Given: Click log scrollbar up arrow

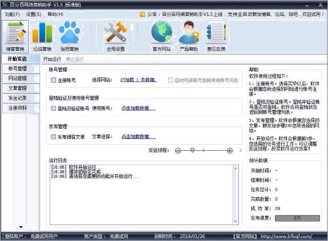Looking at the screenshot, I should click(x=235, y=168).
